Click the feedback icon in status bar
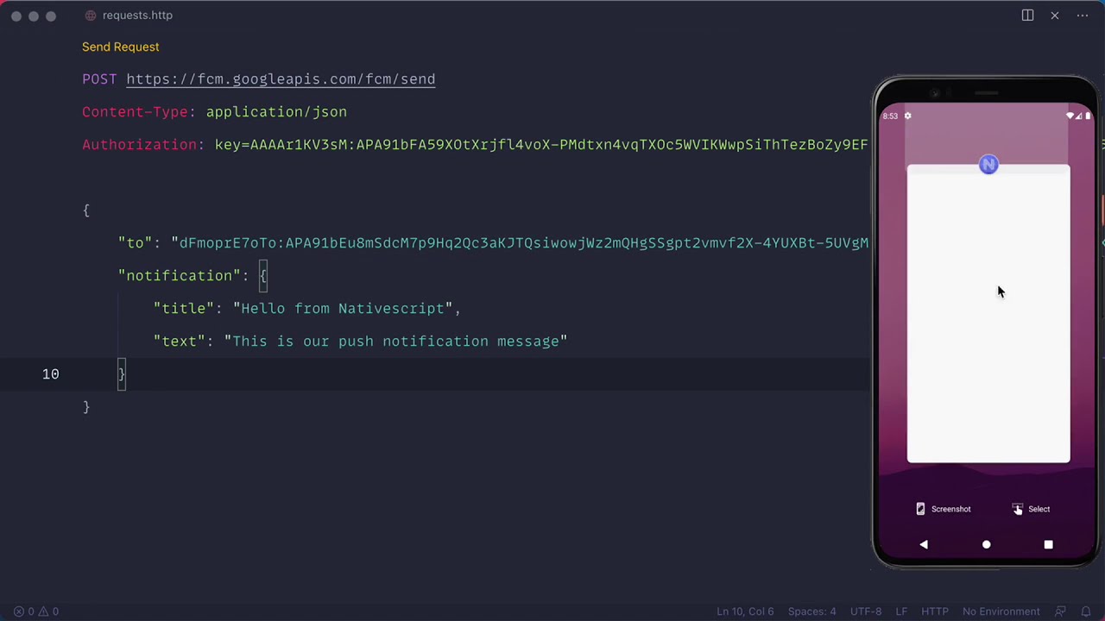The image size is (1105, 621). pyautogui.click(x=1061, y=612)
